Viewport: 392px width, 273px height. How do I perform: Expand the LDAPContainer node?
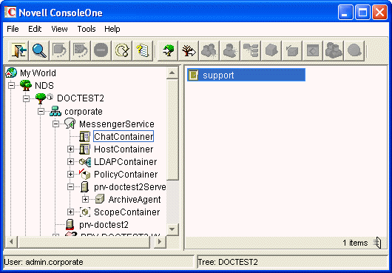[70, 162]
